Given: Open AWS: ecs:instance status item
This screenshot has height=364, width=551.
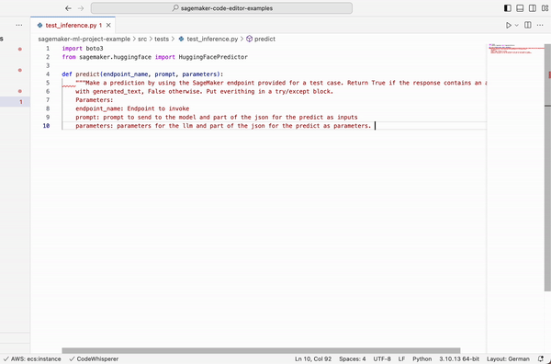Looking at the screenshot, I should point(31,359).
